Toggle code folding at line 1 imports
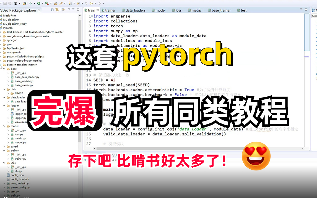This screenshot has height=198, width=317. click(x=92, y=16)
